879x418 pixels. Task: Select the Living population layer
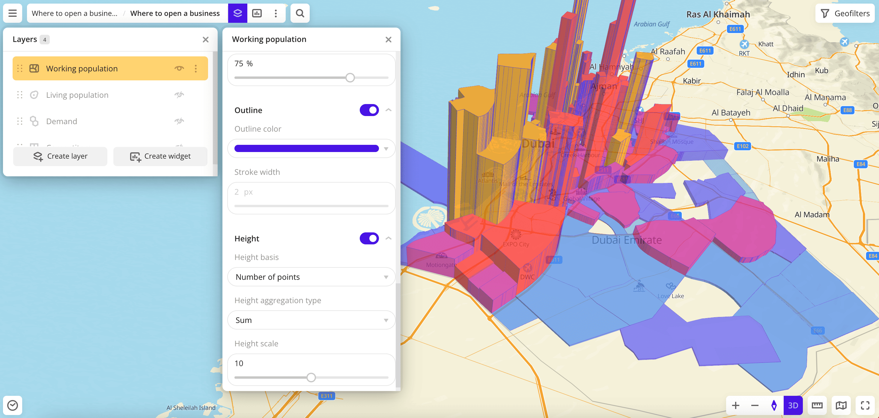77,95
